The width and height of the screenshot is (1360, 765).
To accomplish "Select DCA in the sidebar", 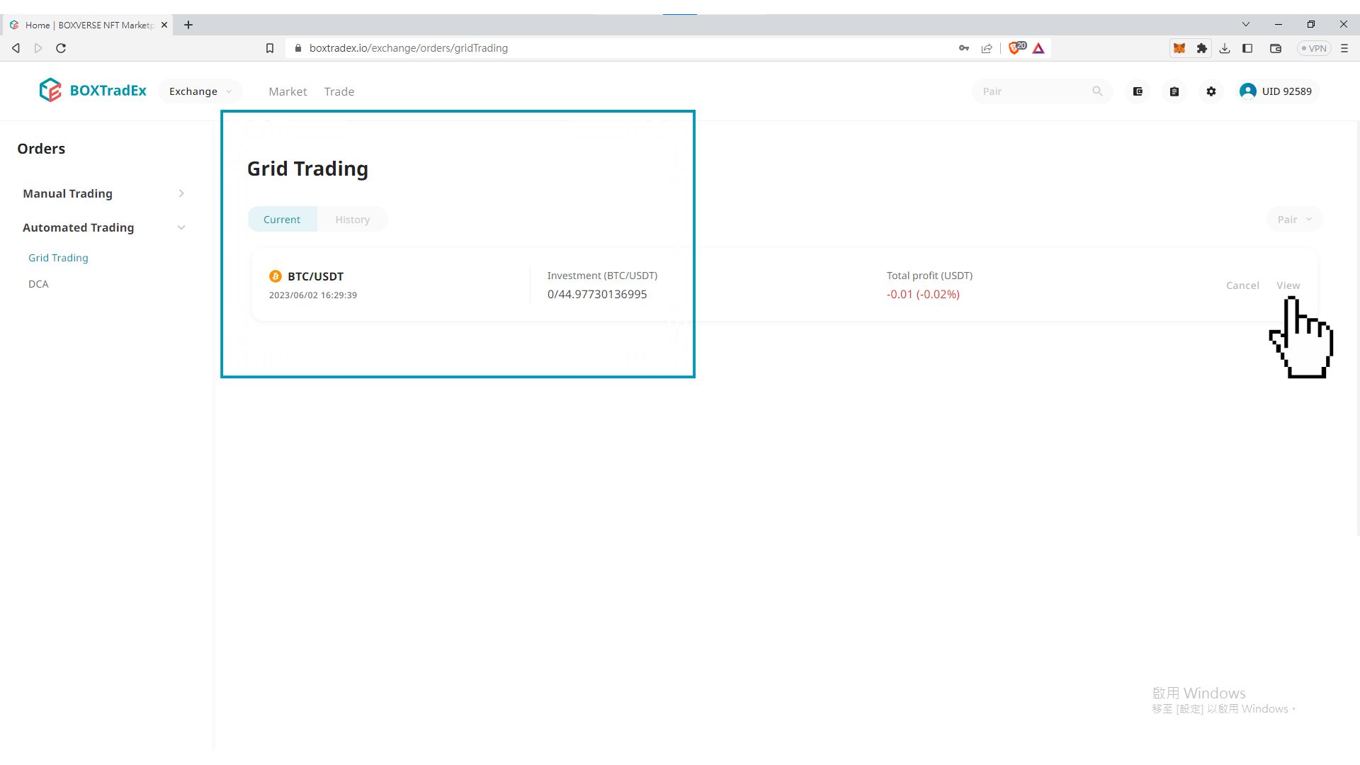I will [x=38, y=284].
